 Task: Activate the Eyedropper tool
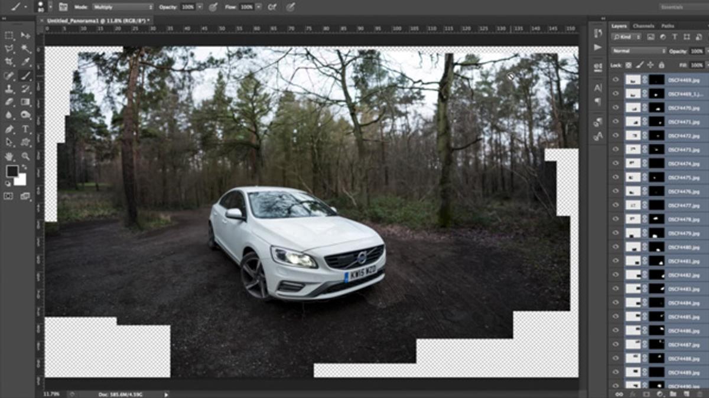point(26,62)
